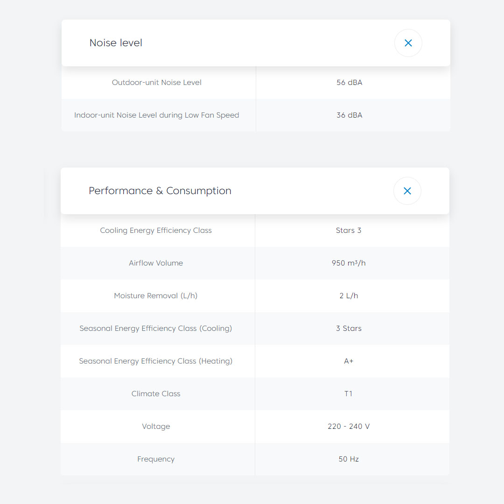Click the A+ heating class value
The image size is (504, 504).
[x=349, y=361]
